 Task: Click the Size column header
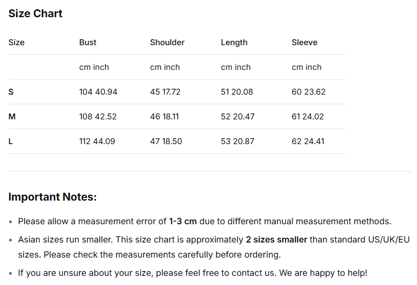pos(17,42)
